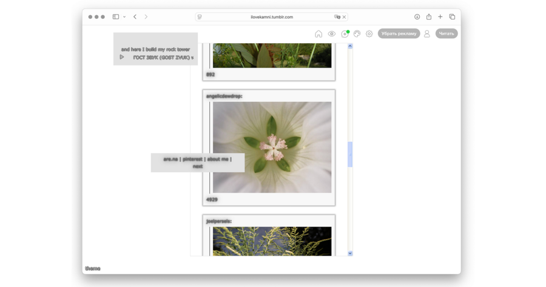Click the Safari share icon
Screen dimensions: 546x287
point(429,17)
